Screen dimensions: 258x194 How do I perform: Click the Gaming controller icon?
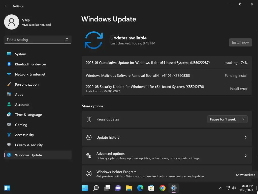9,125
